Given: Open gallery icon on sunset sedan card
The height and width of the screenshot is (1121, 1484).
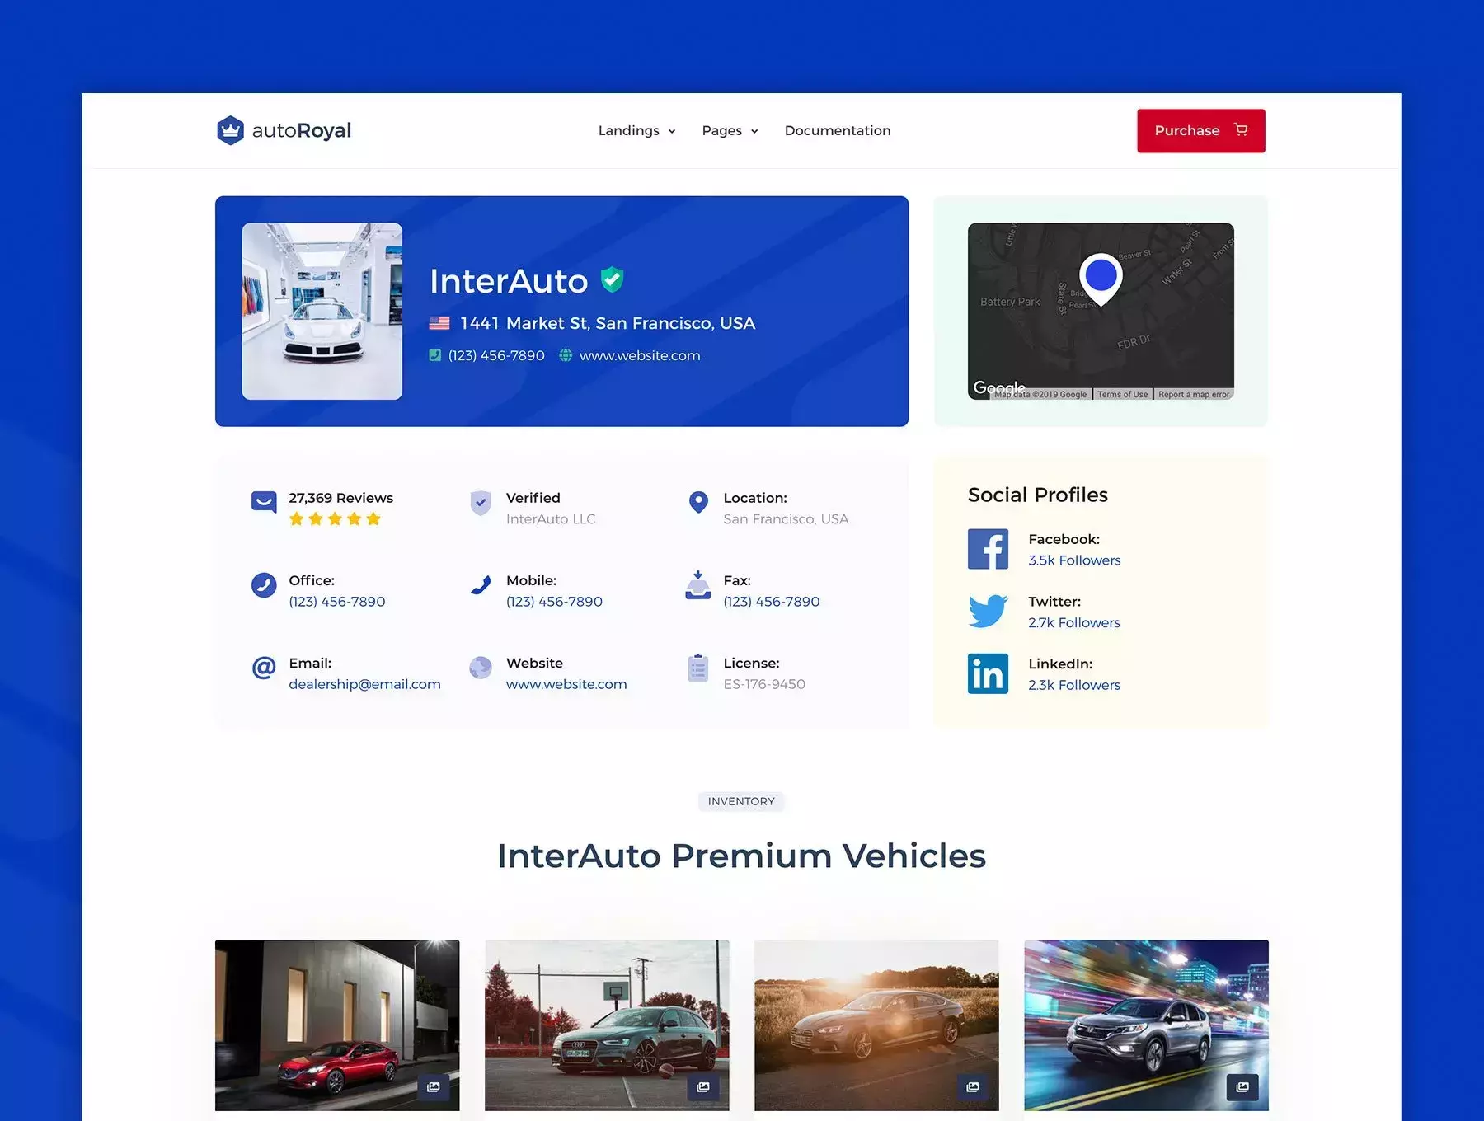Looking at the screenshot, I should (x=973, y=1086).
